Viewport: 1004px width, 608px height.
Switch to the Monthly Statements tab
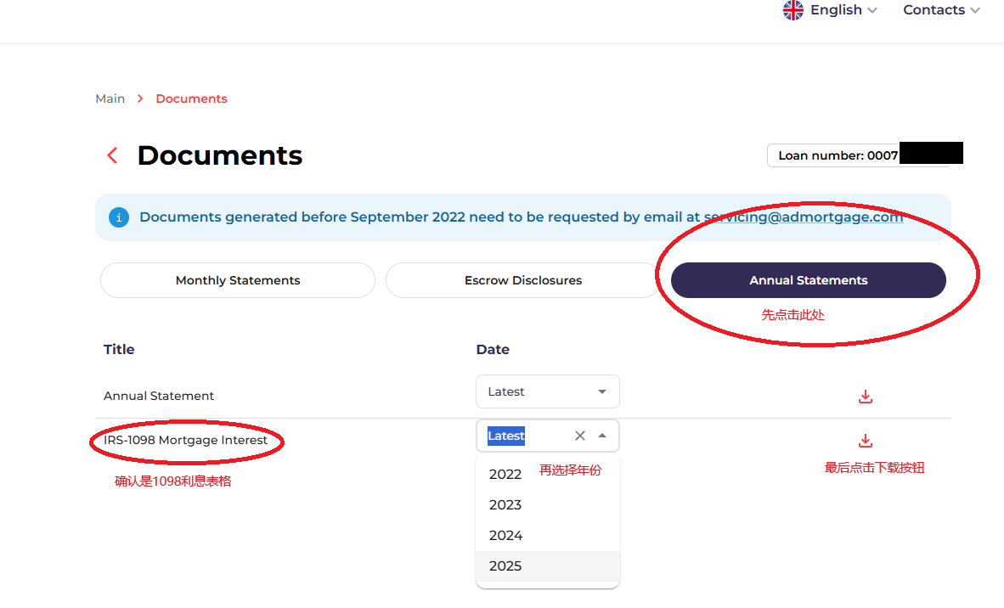pyautogui.click(x=238, y=280)
